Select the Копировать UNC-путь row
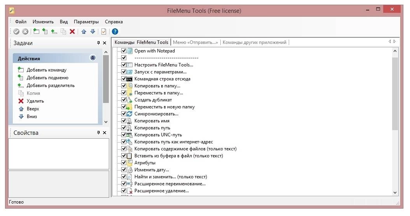This screenshot has width=410, height=216. [158, 135]
